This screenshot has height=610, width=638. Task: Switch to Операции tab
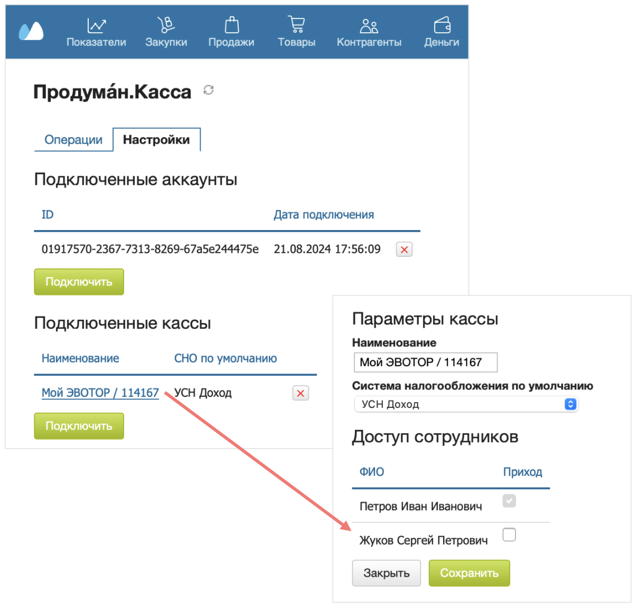(73, 140)
